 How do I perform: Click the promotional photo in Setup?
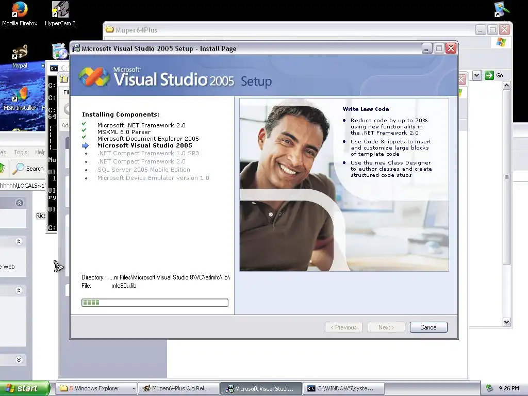click(x=344, y=185)
